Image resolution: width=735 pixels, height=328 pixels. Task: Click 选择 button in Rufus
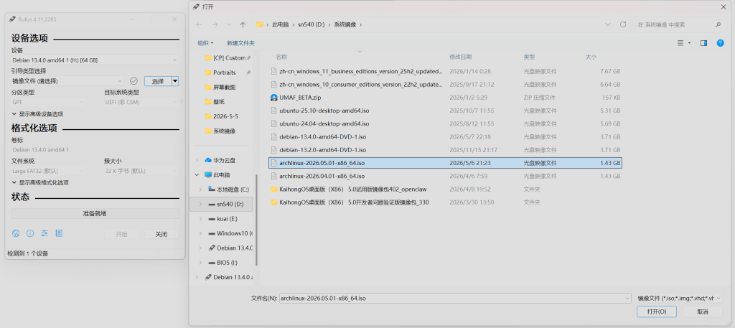pyautogui.click(x=158, y=81)
